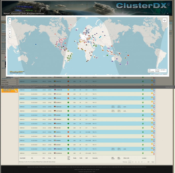Image resolution: width=175 pixels, height=173 pixels.
Task: Click date 19/02/2024 in the 151EK101 row
Action: [34, 153]
